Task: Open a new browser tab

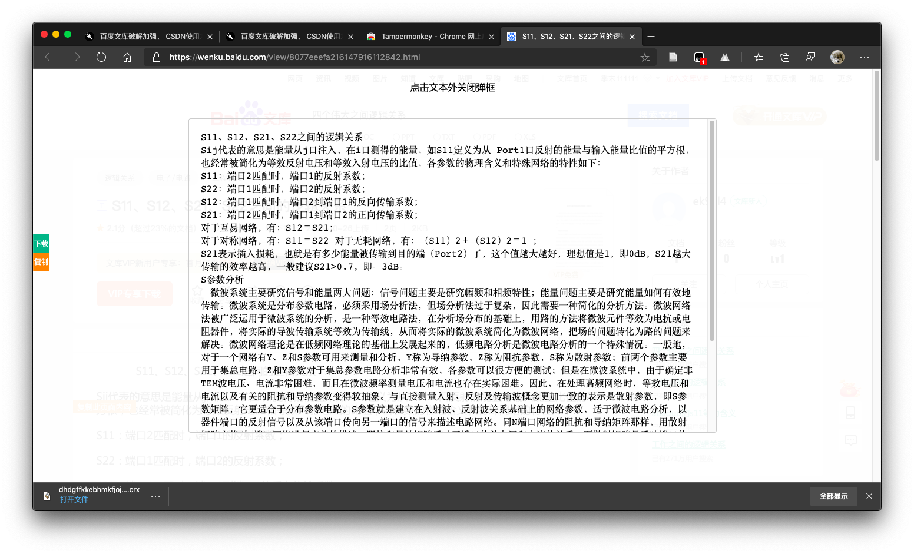Action: (651, 37)
